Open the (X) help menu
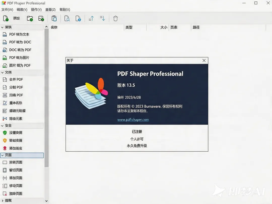272x204 pixels. tap(65, 10)
